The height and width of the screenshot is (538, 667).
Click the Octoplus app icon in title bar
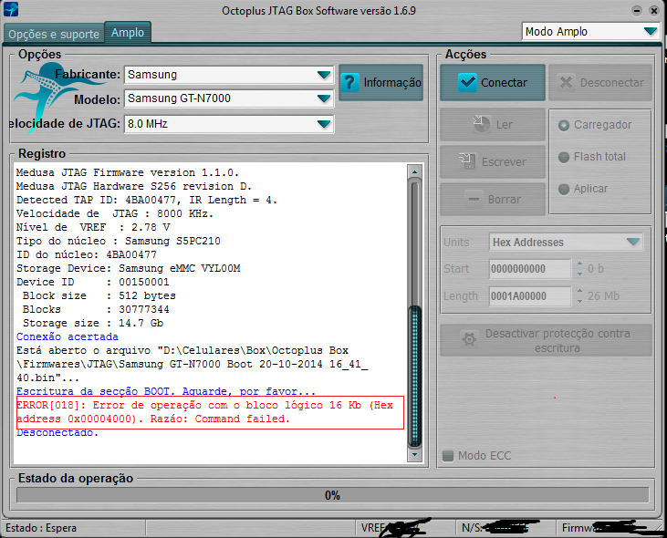tap(11, 9)
